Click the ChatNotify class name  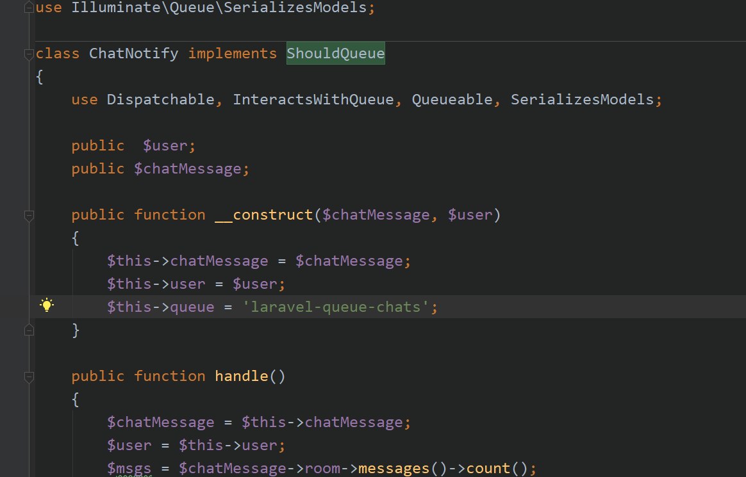click(133, 53)
